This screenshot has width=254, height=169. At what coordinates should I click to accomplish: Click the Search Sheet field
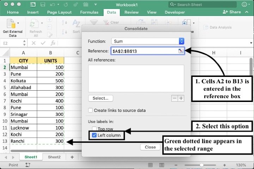pyautogui.click(x=202, y=5)
